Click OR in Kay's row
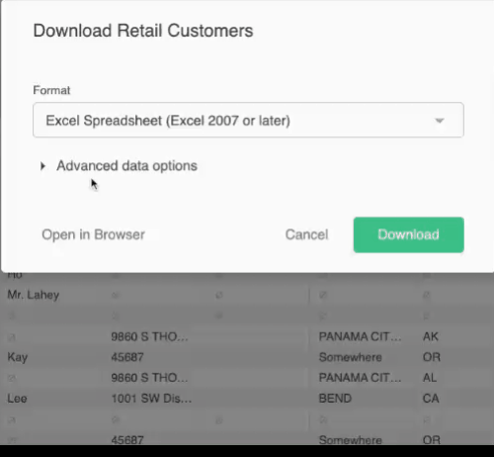 432,357
